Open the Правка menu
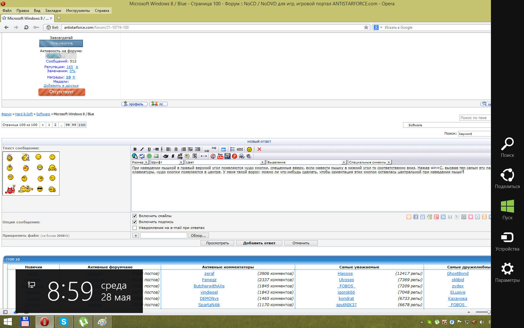524x328 pixels. [23, 11]
